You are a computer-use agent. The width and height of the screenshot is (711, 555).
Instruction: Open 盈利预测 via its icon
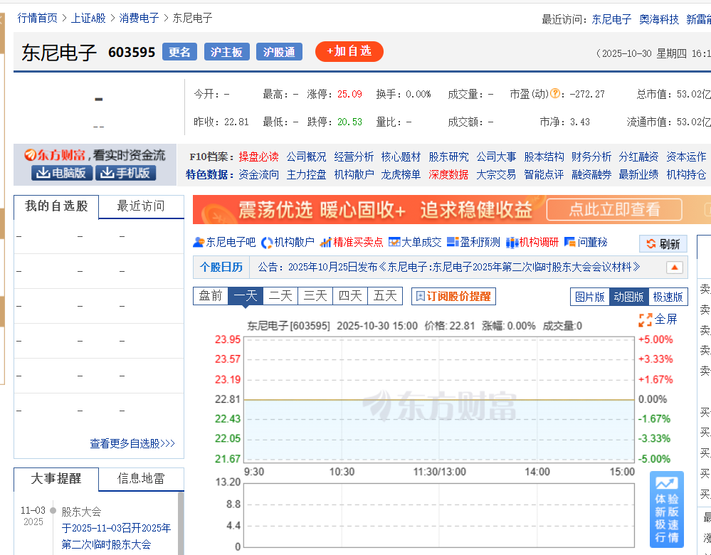pyautogui.click(x=453, y=243)
